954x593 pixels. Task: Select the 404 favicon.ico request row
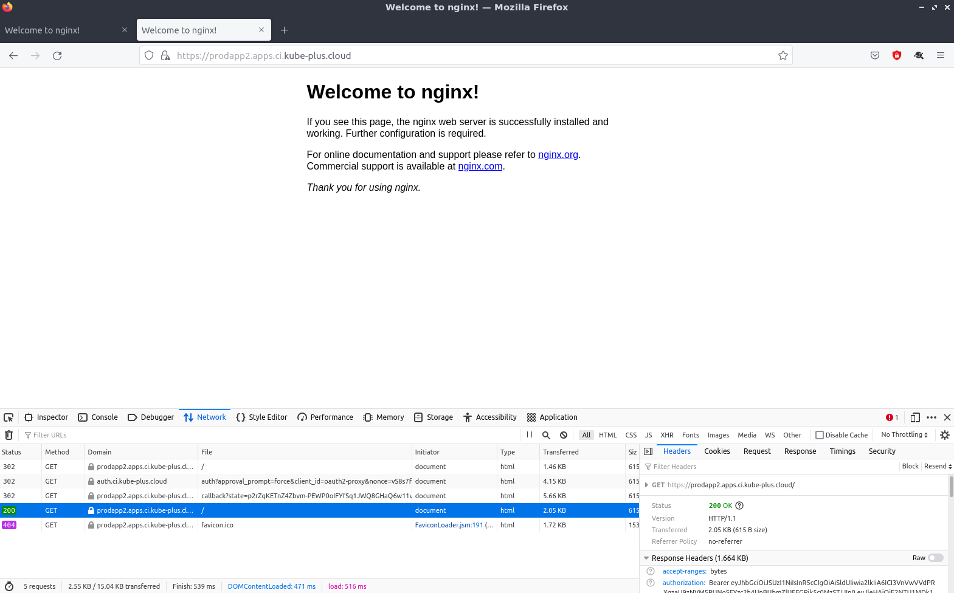319,525
